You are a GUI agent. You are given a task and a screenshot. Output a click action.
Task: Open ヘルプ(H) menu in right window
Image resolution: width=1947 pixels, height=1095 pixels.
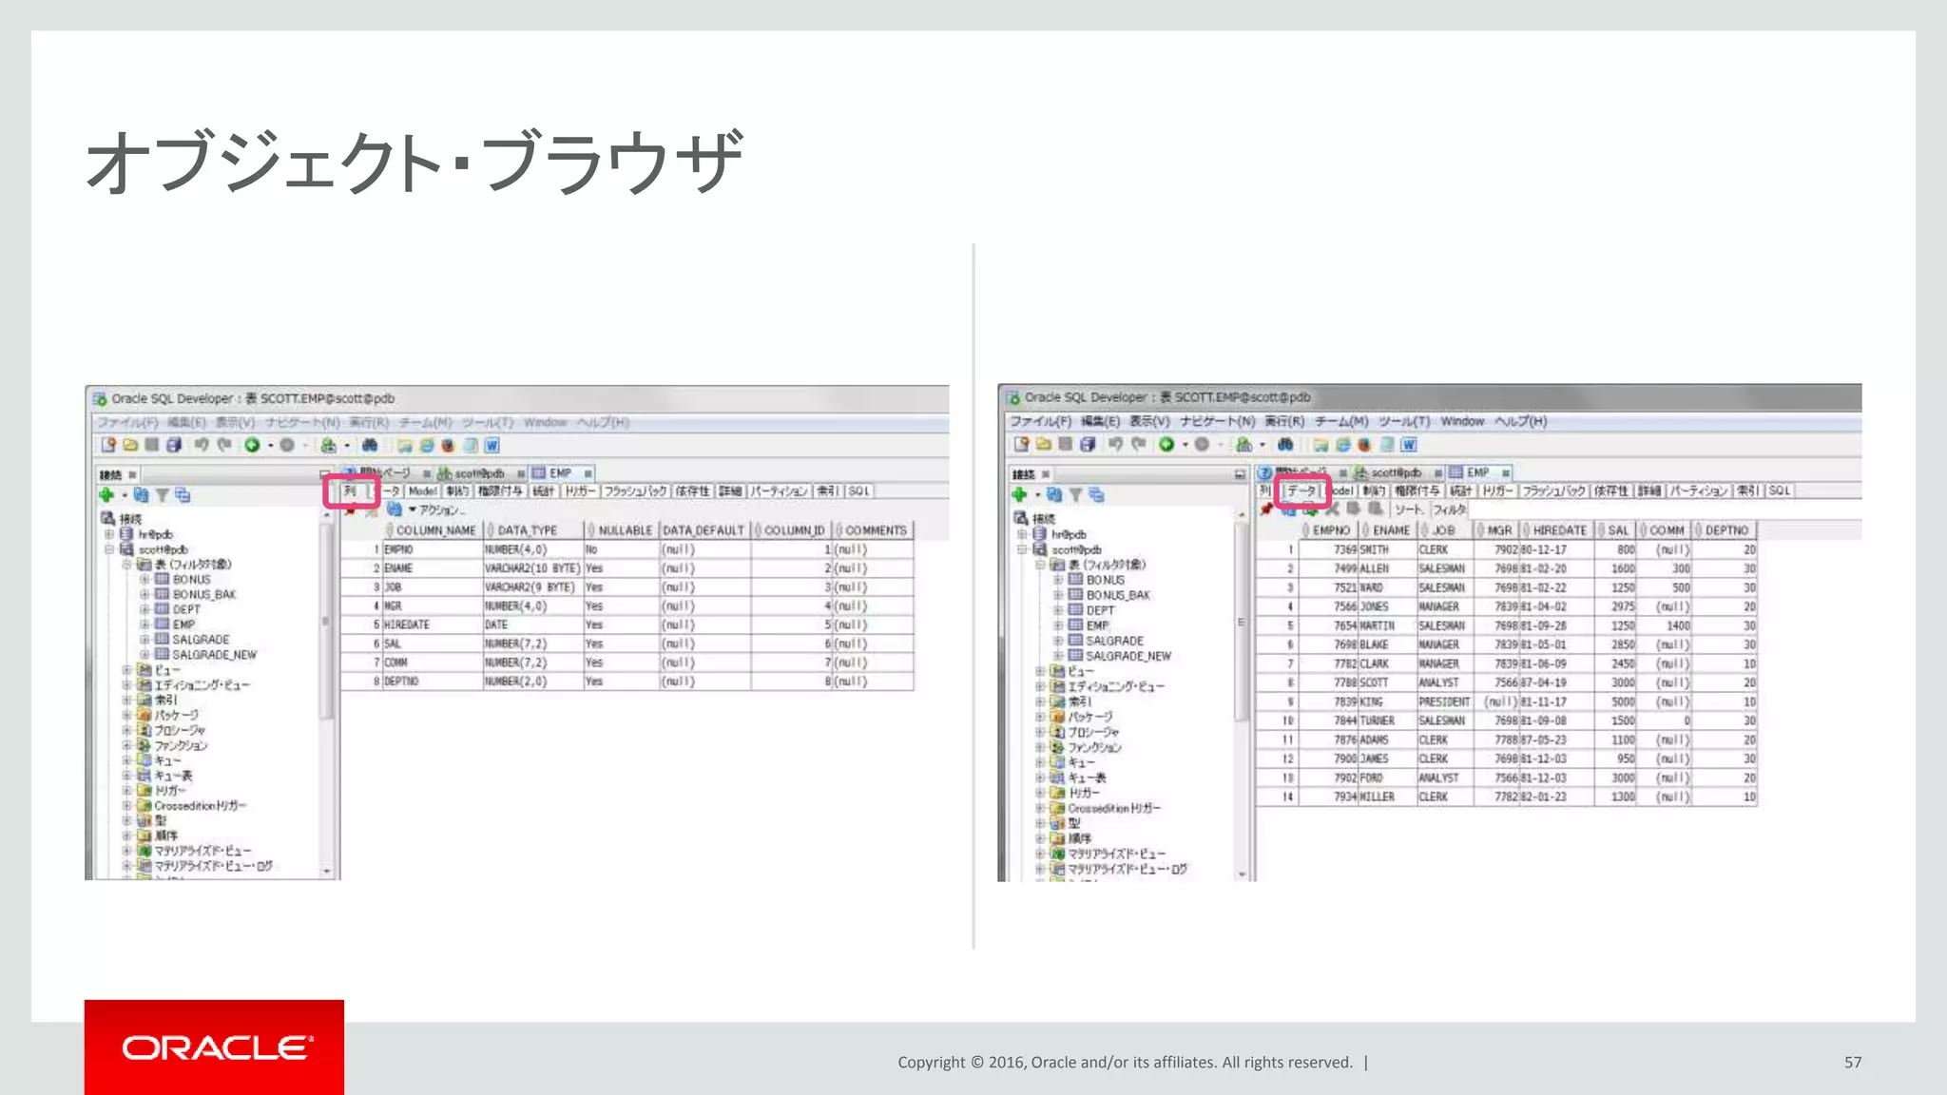[x=1520, y=421]
